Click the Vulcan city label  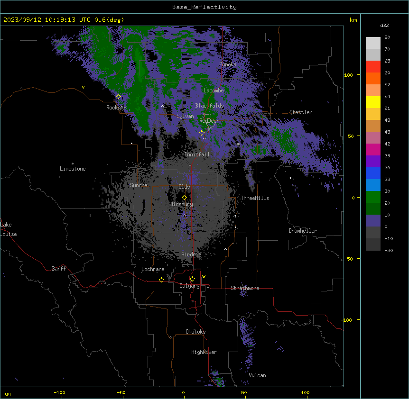[257, 375]
